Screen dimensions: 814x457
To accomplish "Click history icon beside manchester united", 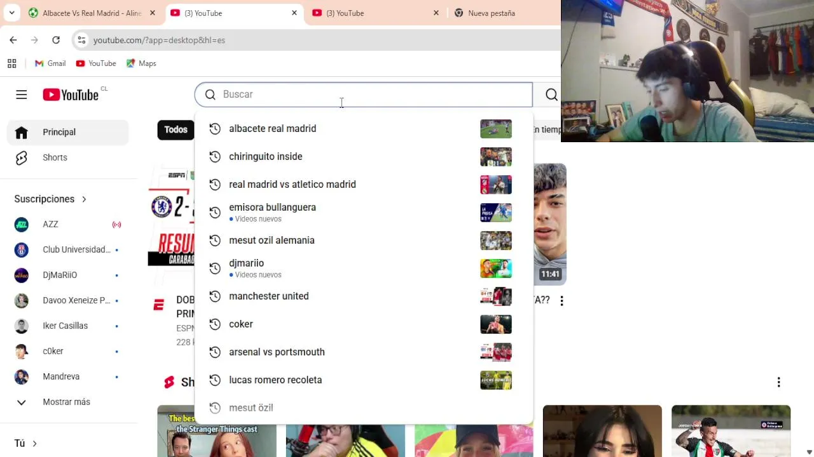I will point(215,296).
